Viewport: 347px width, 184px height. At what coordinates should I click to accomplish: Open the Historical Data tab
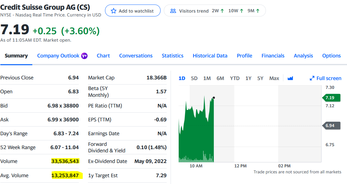click(210, 56)
